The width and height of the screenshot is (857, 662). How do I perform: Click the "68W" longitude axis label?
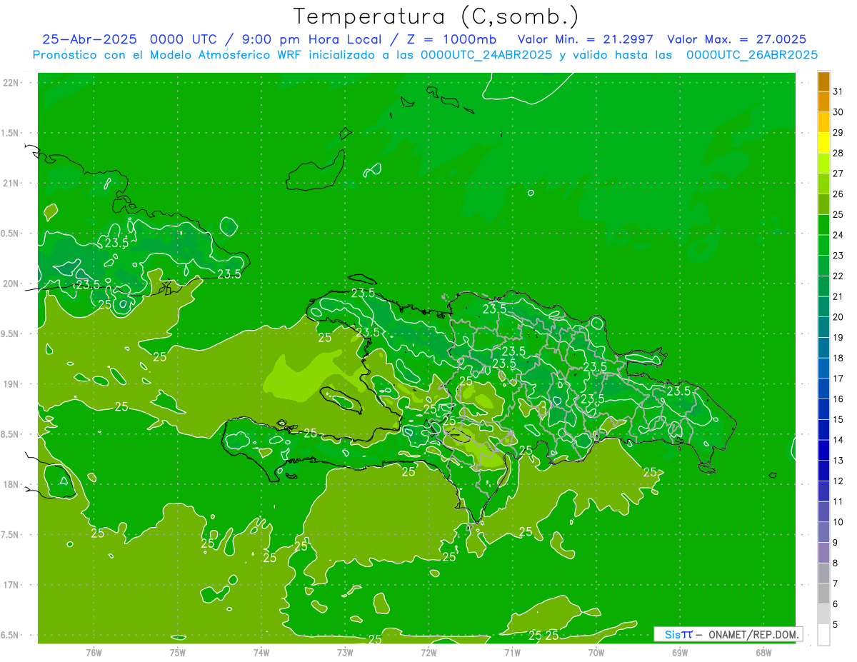click(x=763, y=653)
